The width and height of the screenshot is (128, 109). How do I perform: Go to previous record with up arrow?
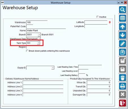[123, 27]
